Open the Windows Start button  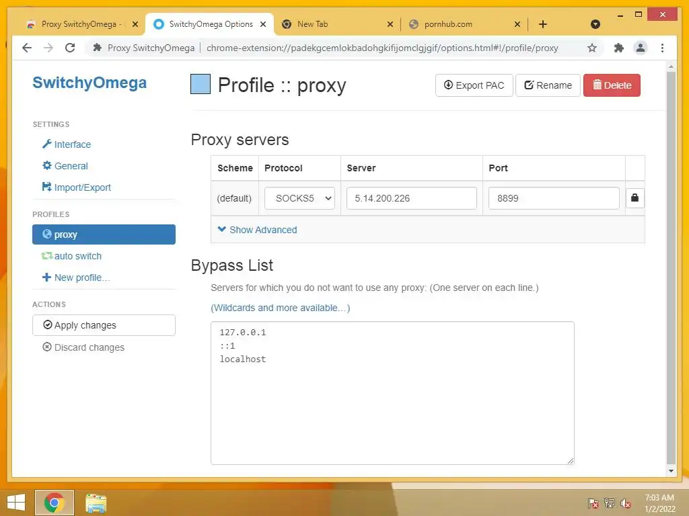click(16, 503)
